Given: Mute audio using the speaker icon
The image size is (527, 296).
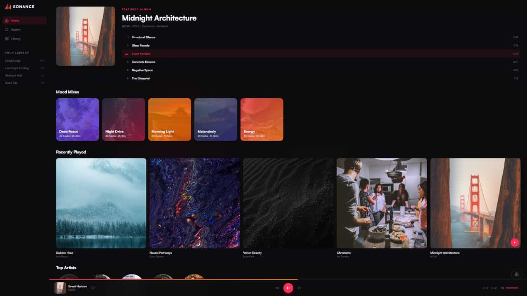Looking at the screenshot, I should (x=502, y=288).
